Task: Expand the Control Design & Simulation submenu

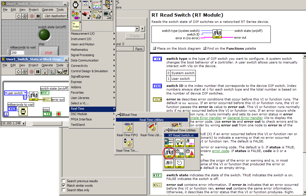Action: [93, 71]
